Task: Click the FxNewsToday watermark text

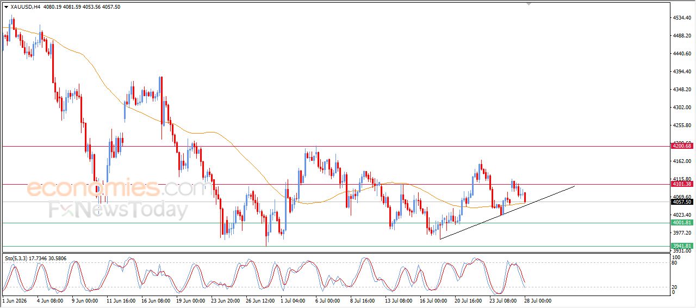Action: tap(119, 210)
